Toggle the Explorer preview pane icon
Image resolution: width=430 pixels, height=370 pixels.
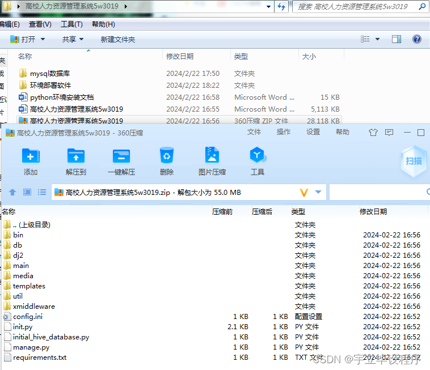pos(397,39)
